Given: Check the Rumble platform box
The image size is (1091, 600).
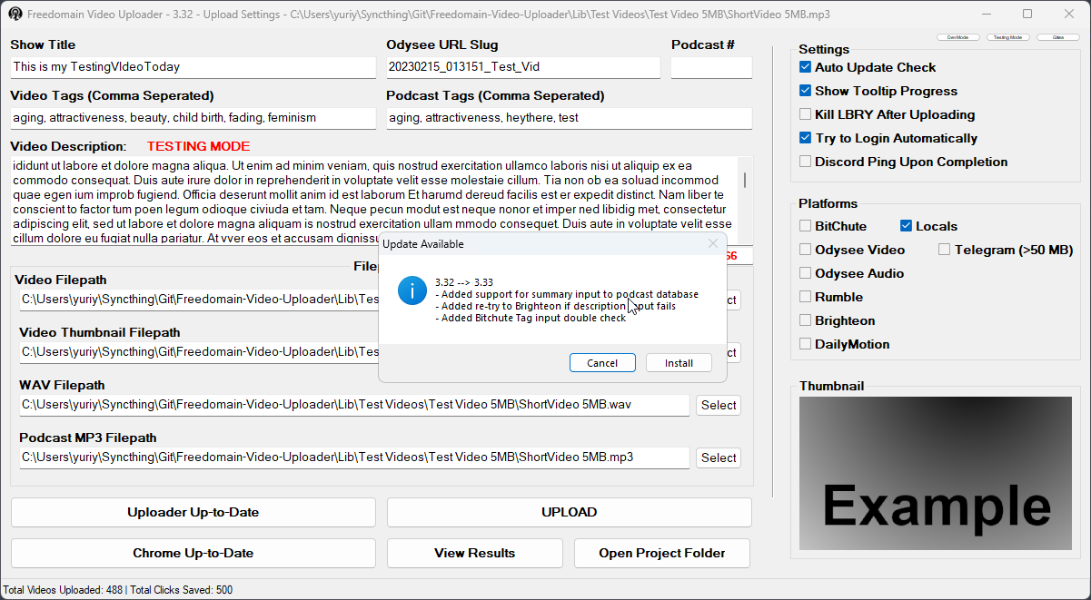Looking at the screenshot, I should (x=805, y=297).
